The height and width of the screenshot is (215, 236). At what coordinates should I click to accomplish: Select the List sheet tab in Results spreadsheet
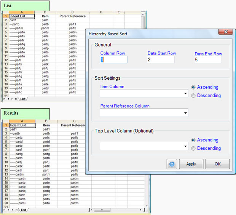click(x=23, y=210)
